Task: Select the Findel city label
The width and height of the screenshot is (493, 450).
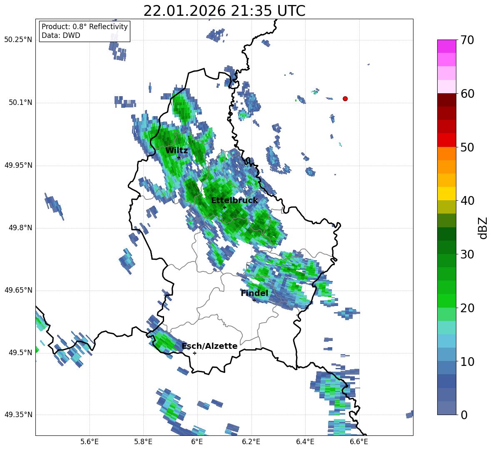Action: [254, 293]
